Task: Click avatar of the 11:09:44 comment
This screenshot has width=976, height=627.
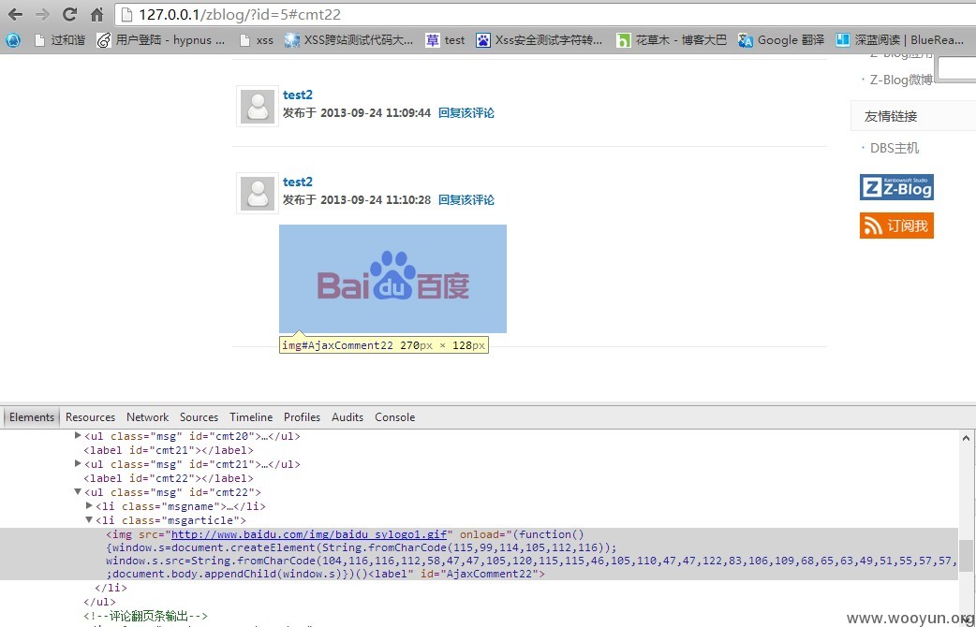Action: click(x=257, y=107)
